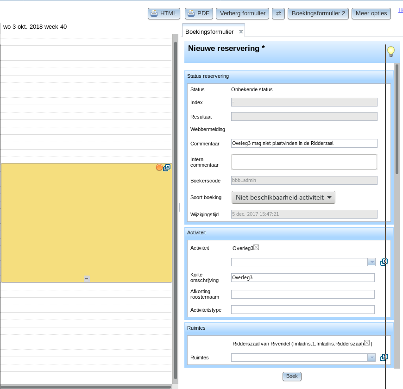403x389 pixels.
Task: Click the yellow block's bottom resize handle
Action: (x=87, y=279)
